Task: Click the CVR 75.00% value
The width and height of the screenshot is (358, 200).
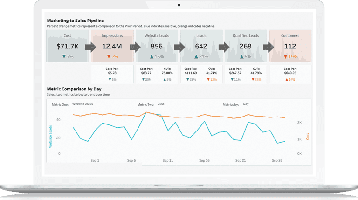Action: pyautogui.click(x=167, y=73)
